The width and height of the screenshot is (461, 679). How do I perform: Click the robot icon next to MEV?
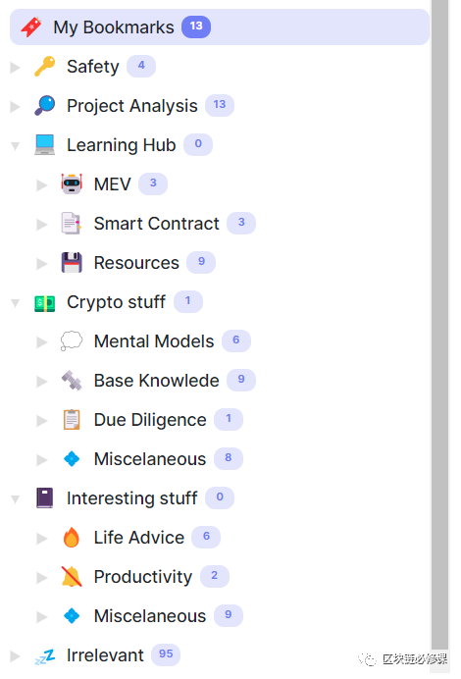click(x=72, y=184)
